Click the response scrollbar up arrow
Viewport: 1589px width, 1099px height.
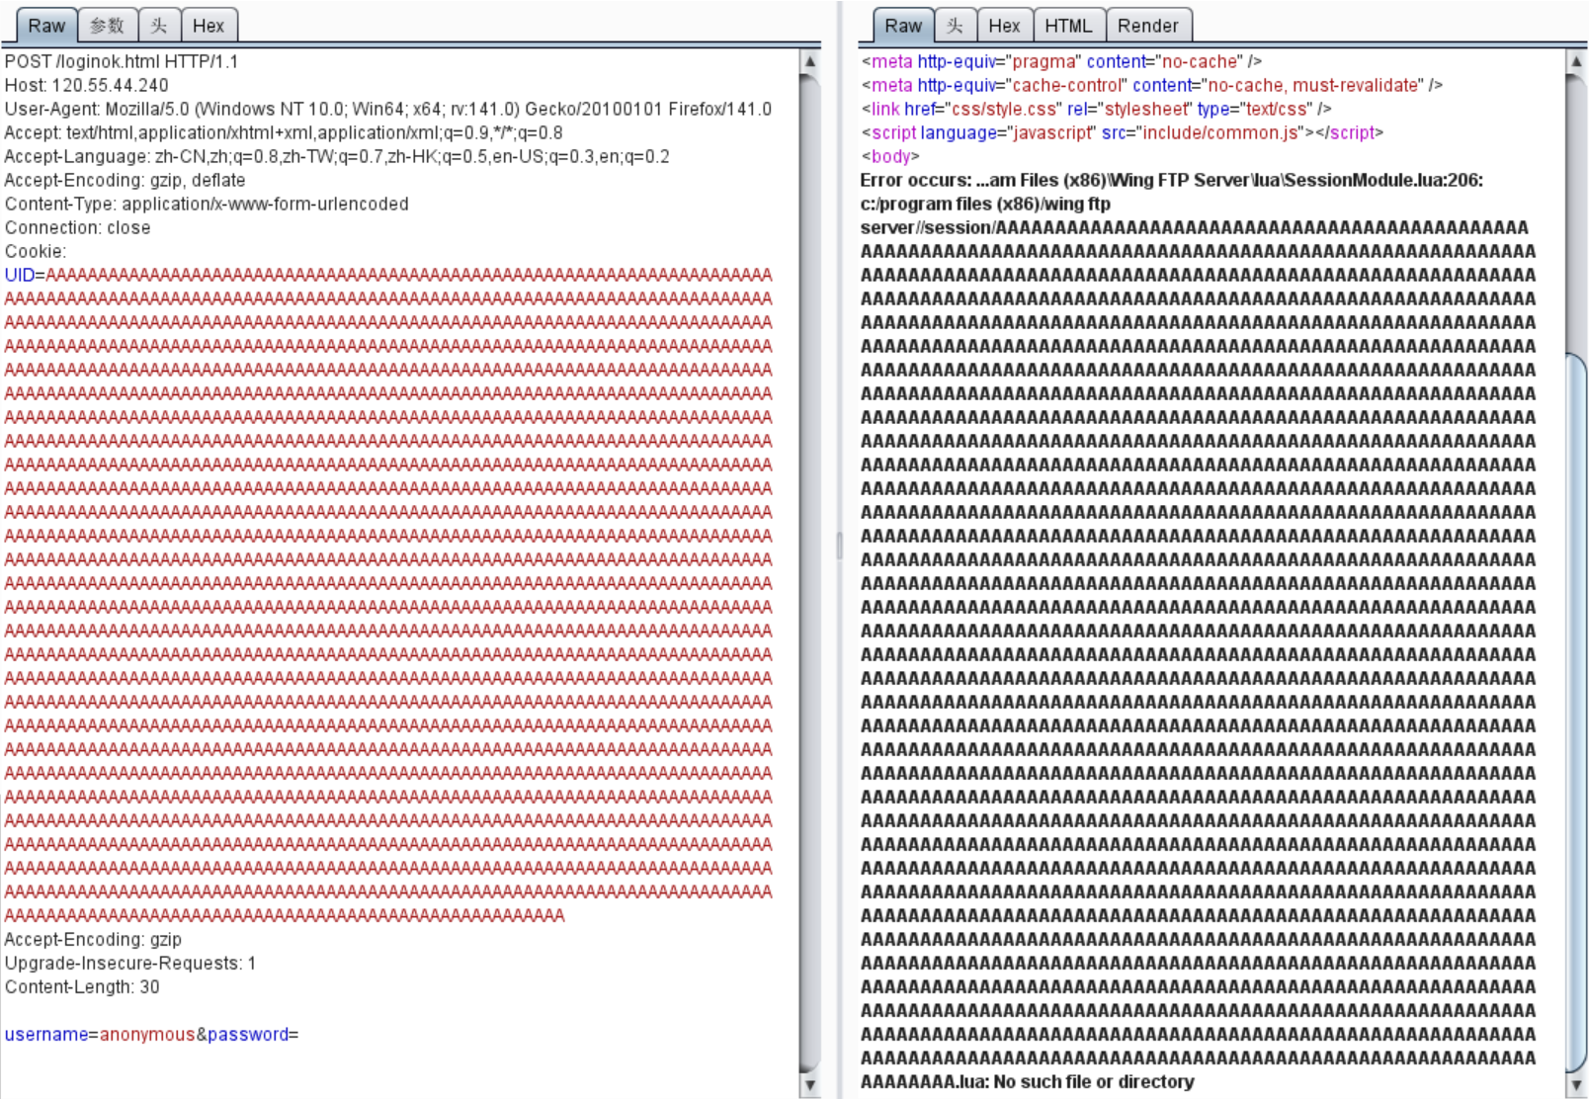pyautogui.click(x=1574, y=59)
